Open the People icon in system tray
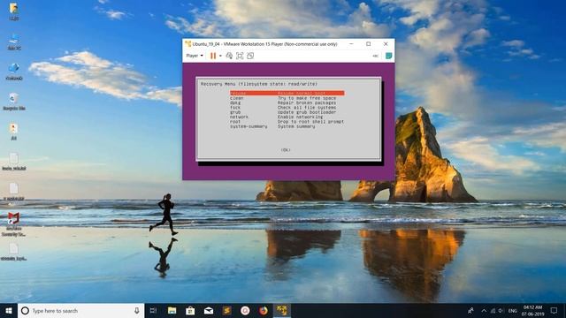566x318 pixels. click(x=470, y=310)
